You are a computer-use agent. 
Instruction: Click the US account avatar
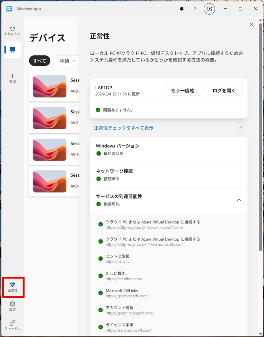[209, 9]
